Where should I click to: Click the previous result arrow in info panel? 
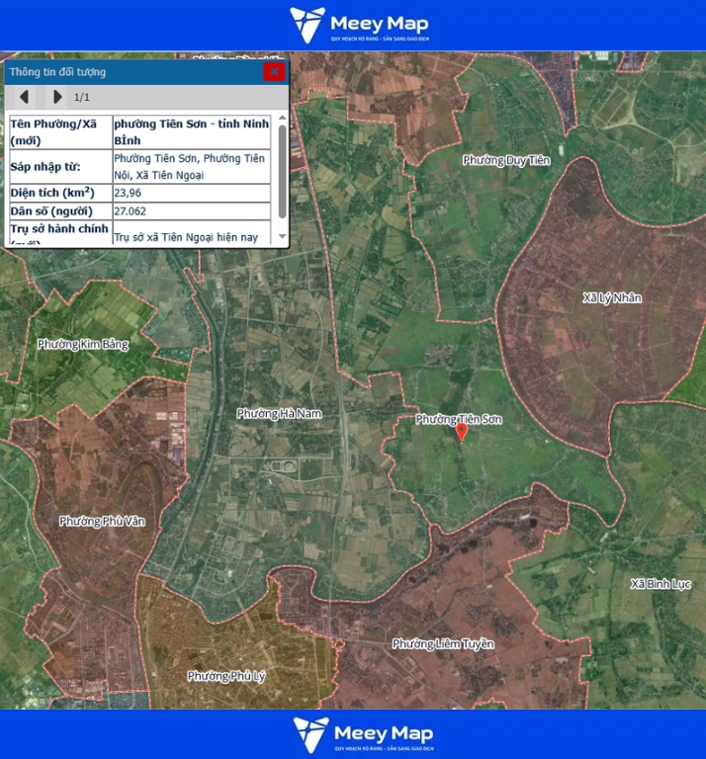[x=24, y=97]
